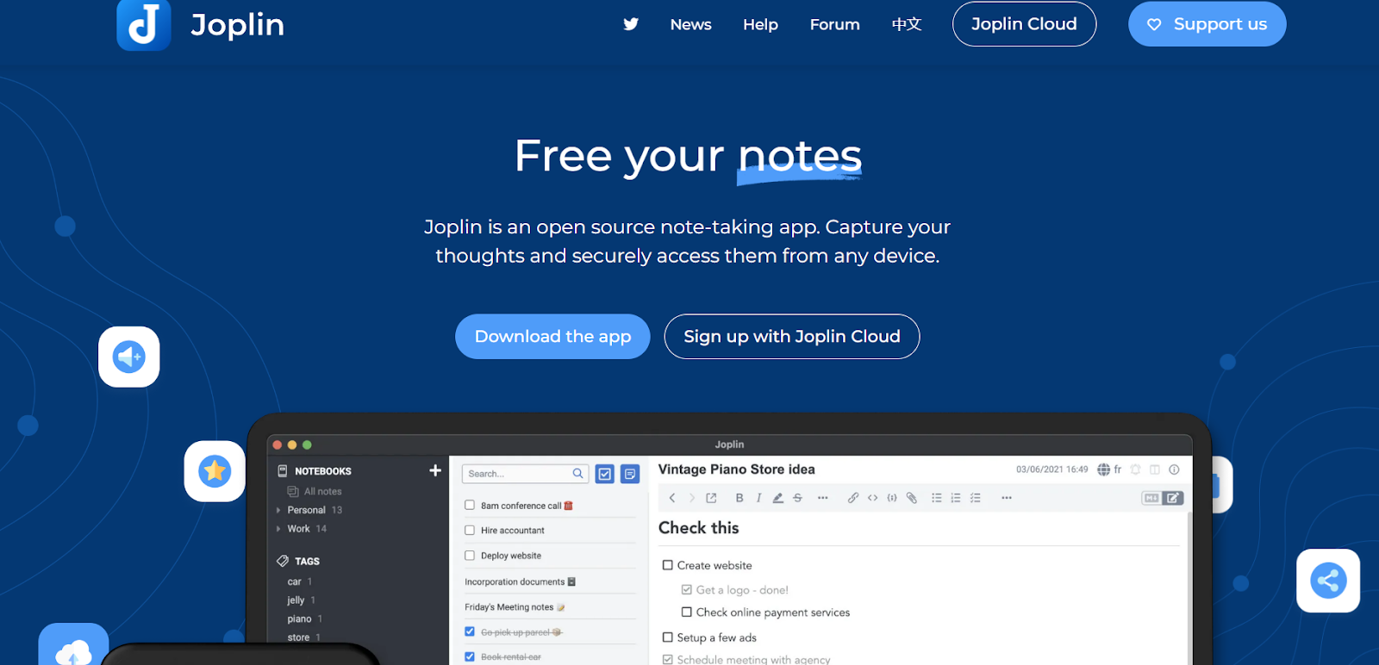This screenshot has height=665, width=1379.
Task: Check the Deploy website to-do
Action: click(470, 556)
